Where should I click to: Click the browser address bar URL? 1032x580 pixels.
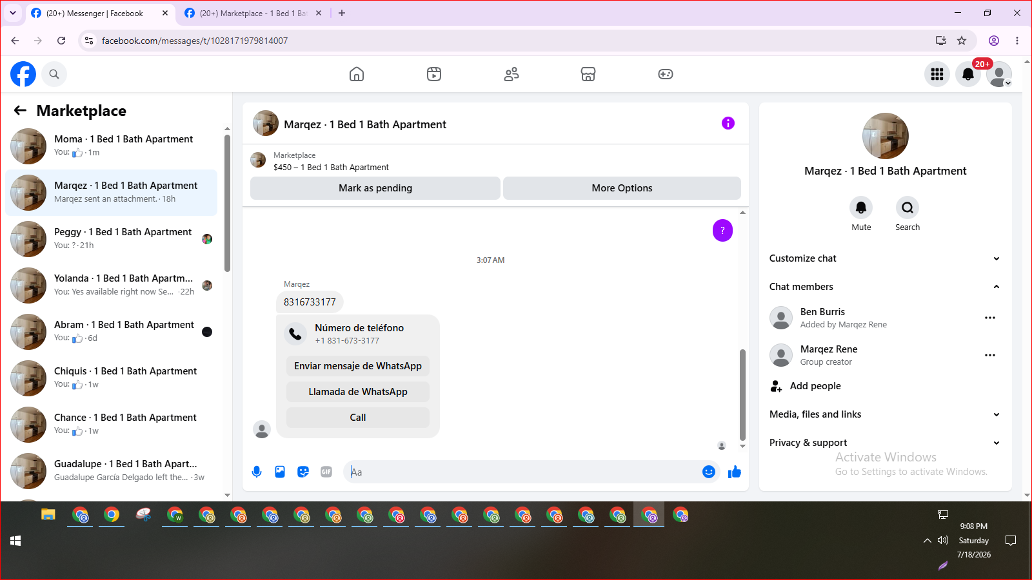195,41
